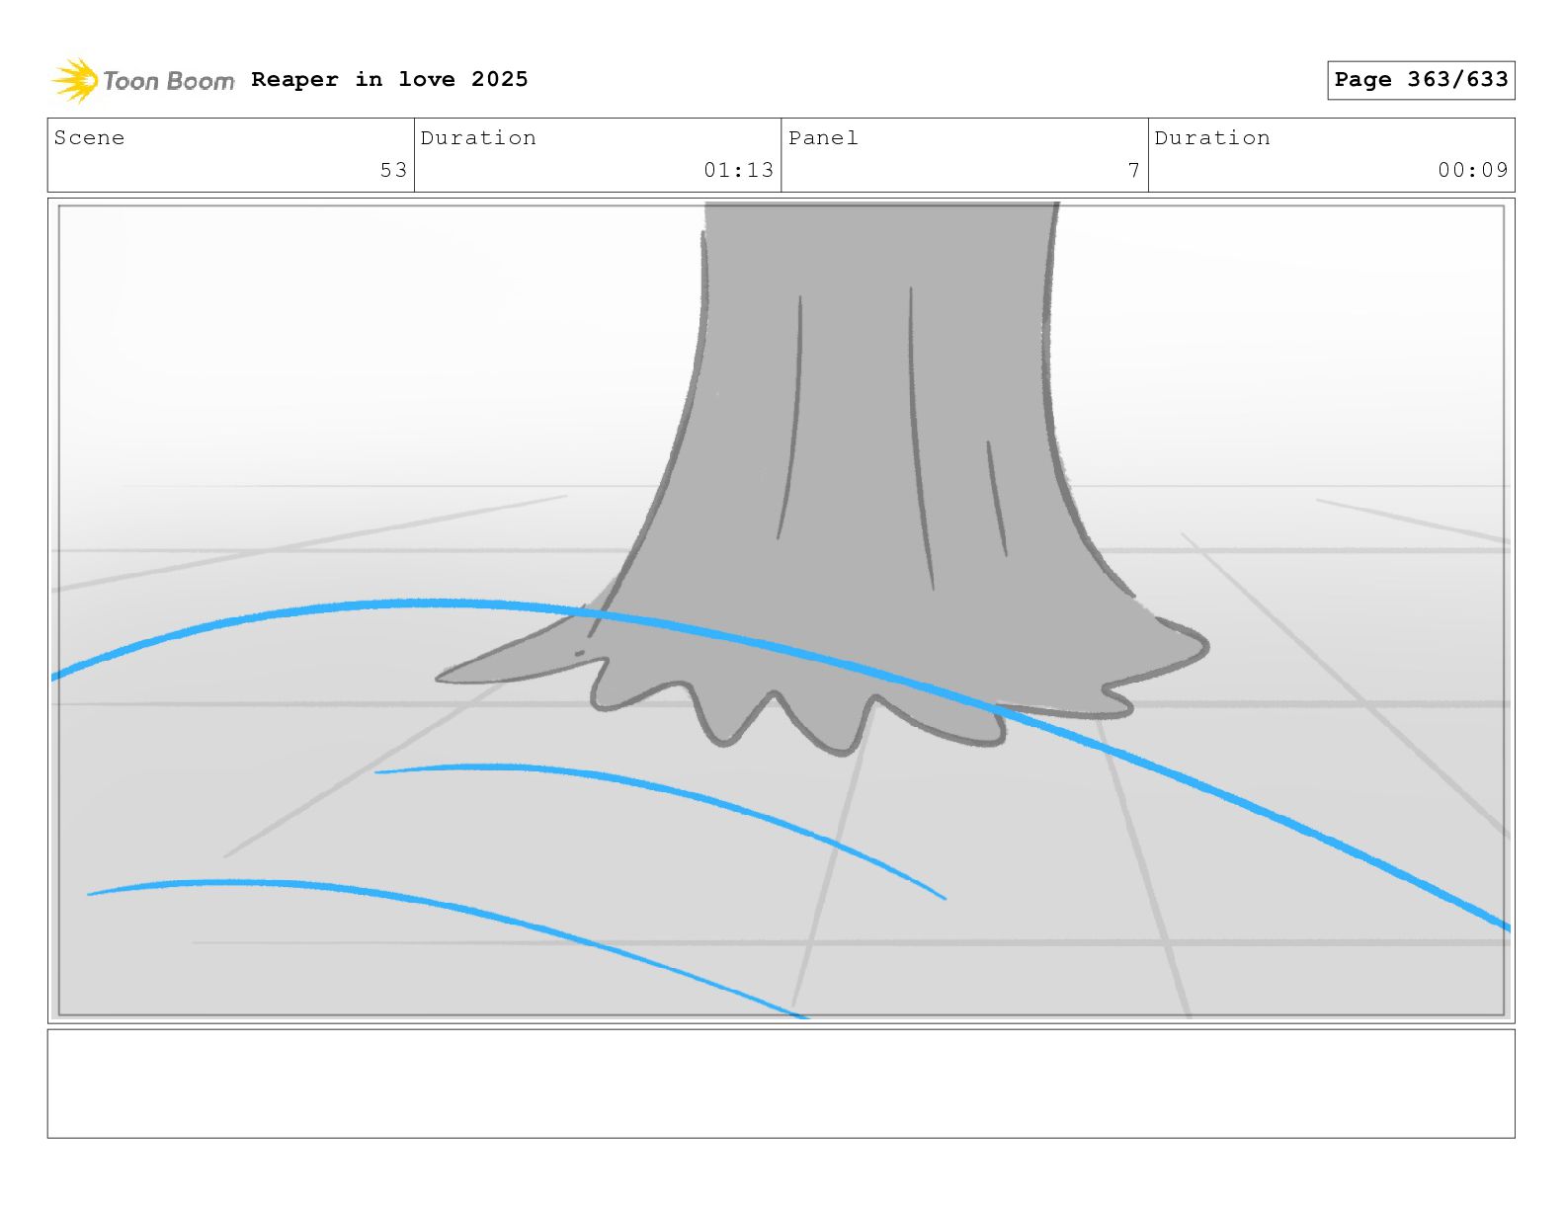Click the 'Scene' header label
This screenshot has height=1209, width=1565.
[89, 138]
